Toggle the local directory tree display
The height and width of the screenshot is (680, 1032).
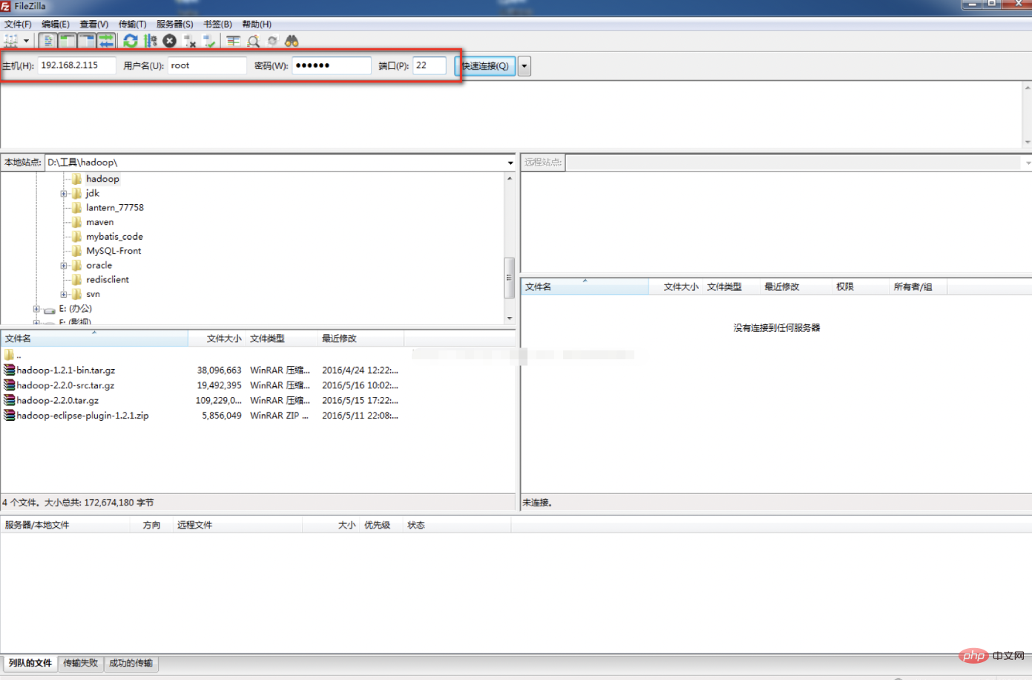pyautogui.click(x=68, y=41)
